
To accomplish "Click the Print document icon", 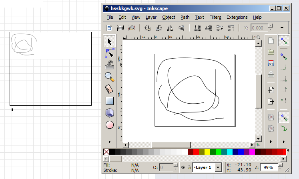I will (x=271, y=74).
